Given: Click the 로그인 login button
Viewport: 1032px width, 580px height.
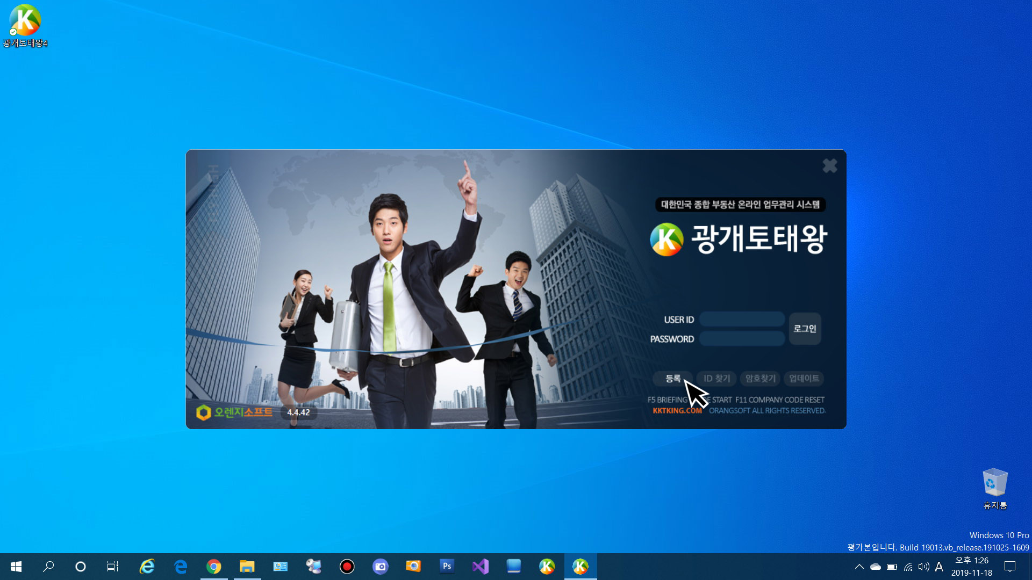Looking at the screenshot, I should point(805,329).
